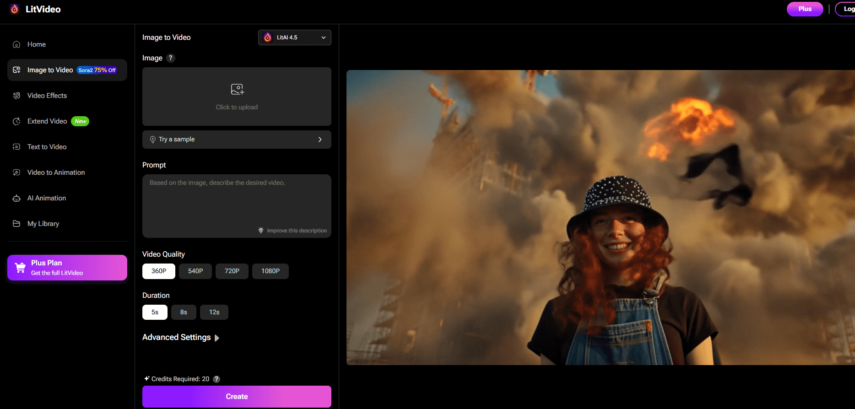Click the help icon next to Image
Image resolution: width=855 pixels, height=409 pixels.
tap(171, 58)
